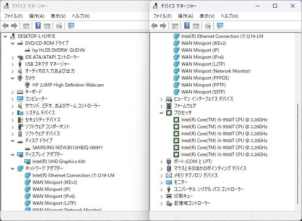Select the last Intel Core i5-9500T entry
Screen dimensions: 302x221
[224, 155]
